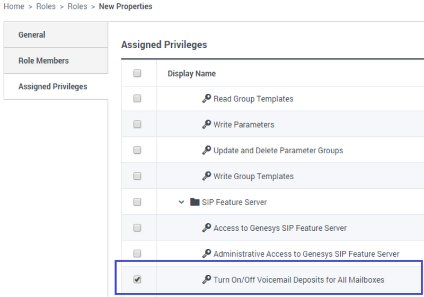The width and height of the screenshot is (424, 297).
Task: Enable the Read Group Templates checkbox
Action: [x=137, y=99]
